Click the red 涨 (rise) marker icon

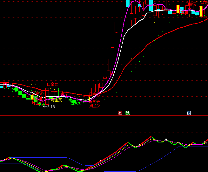[120, 113]
